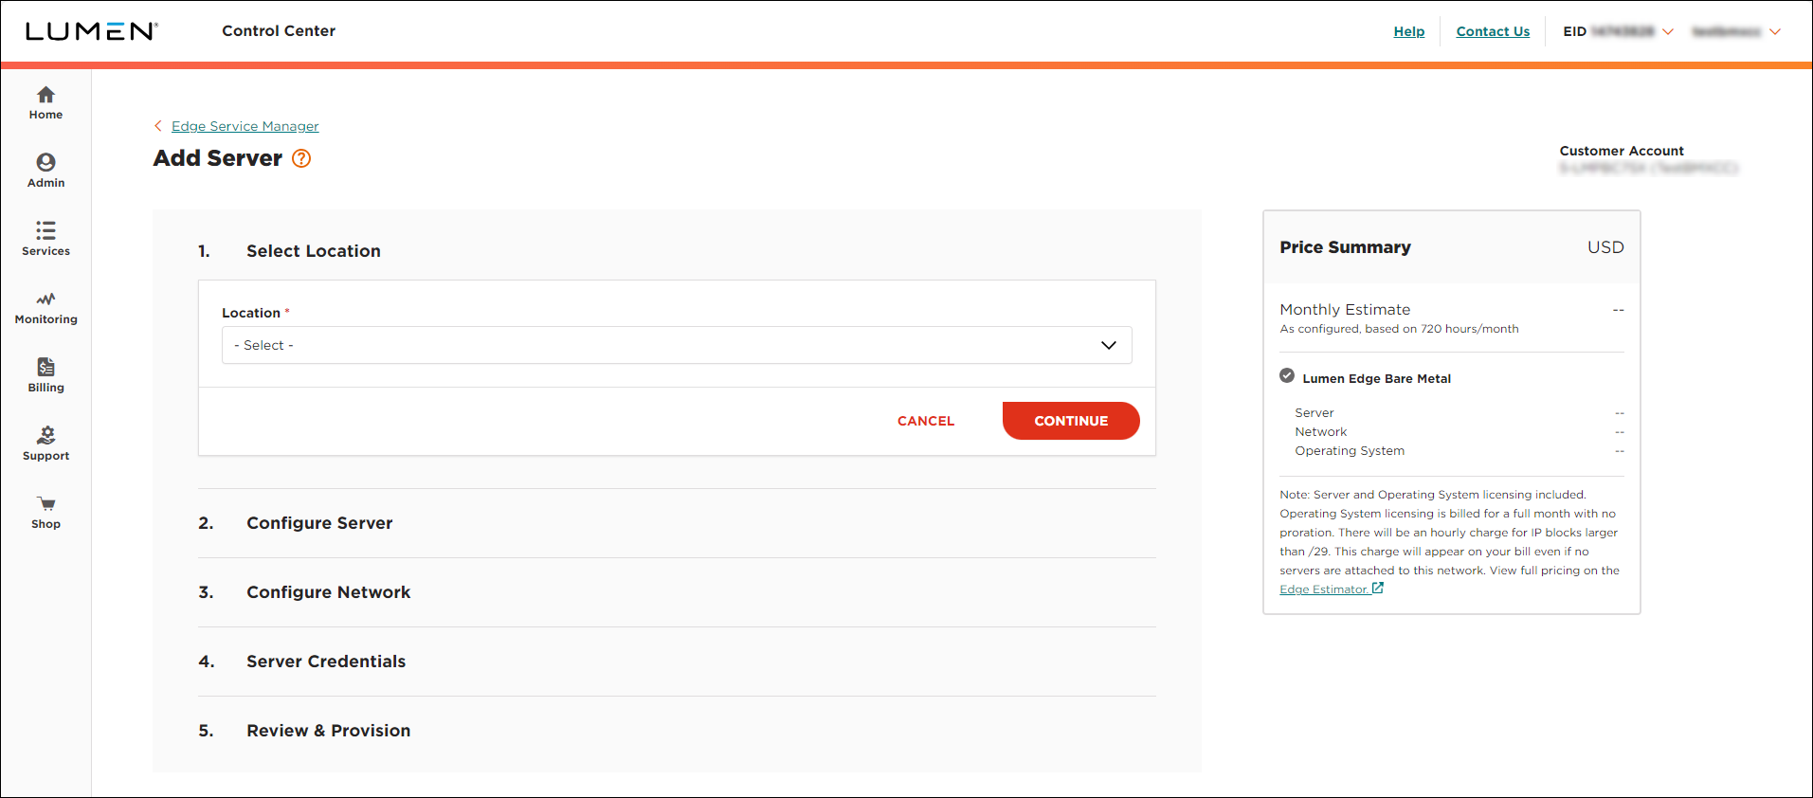Click the Price Summary heading
Image resolution: width=1813 pixels, height=798 pixels.
coord(1345,247)
